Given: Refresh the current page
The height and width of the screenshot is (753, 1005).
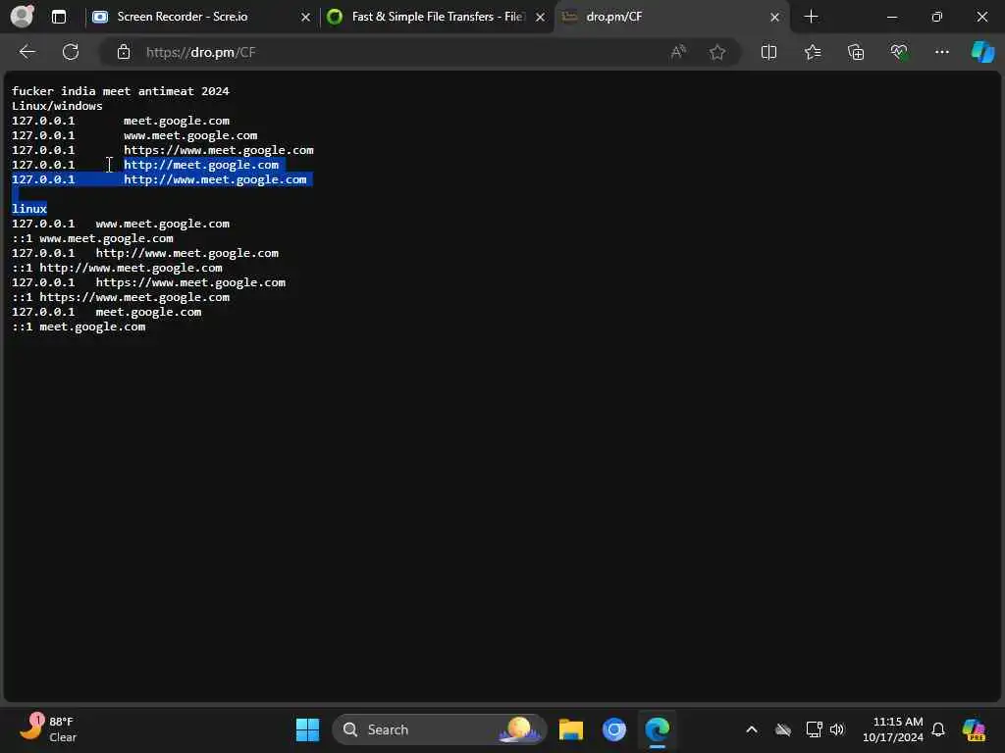Looking at the screenshot, I should 71,52.
